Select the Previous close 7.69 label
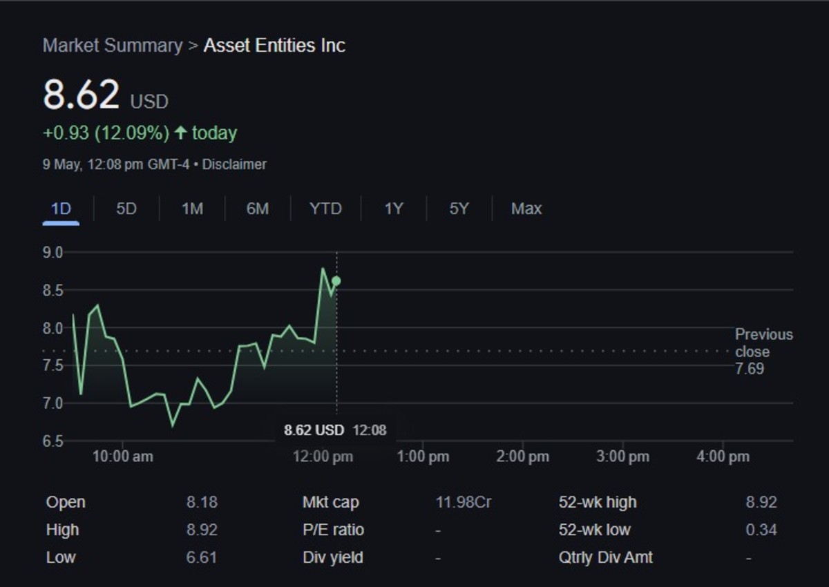This screenshot has height=587, width=829. tap(763, 352)
